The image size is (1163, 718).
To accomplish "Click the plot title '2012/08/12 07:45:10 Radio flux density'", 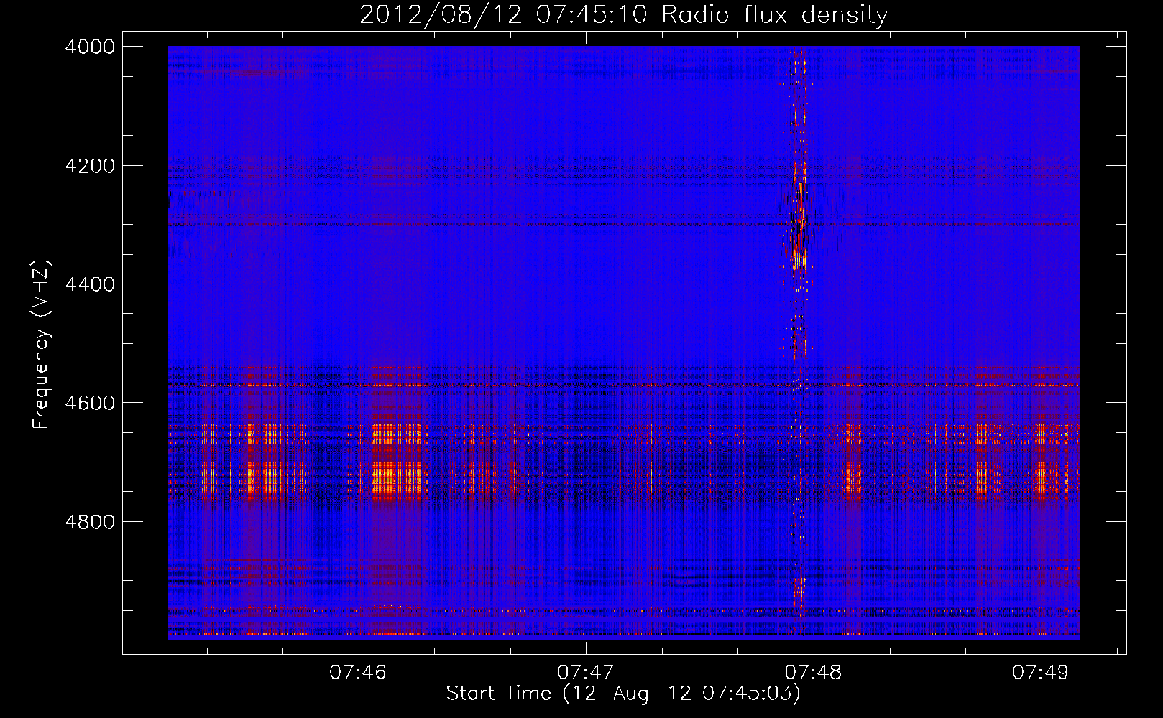I will tap(623, 14).
